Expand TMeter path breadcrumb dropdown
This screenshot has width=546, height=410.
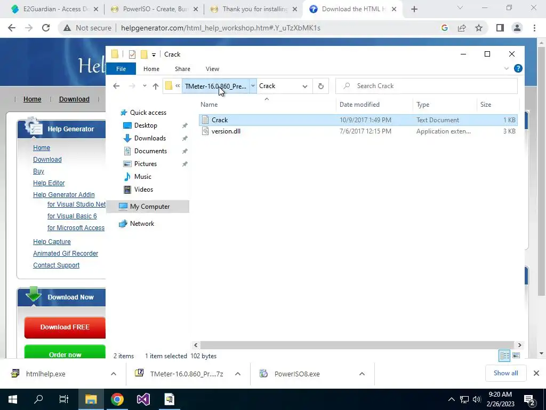click(253, 86)
